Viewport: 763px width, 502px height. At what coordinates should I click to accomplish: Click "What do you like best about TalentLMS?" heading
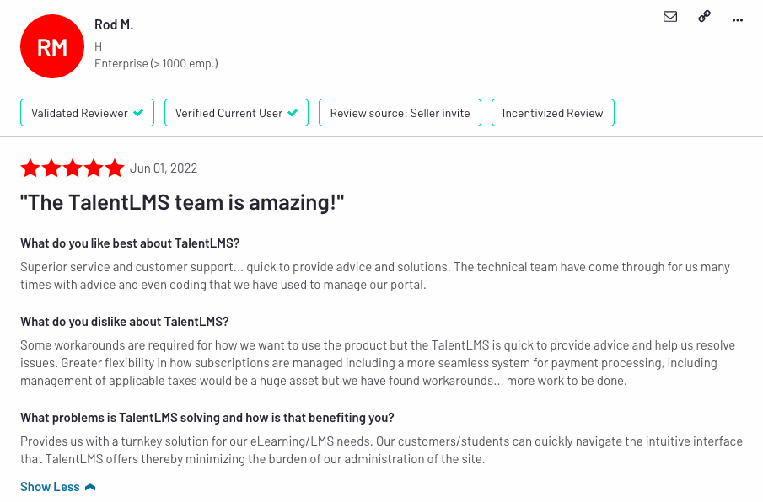coord(130,243)
